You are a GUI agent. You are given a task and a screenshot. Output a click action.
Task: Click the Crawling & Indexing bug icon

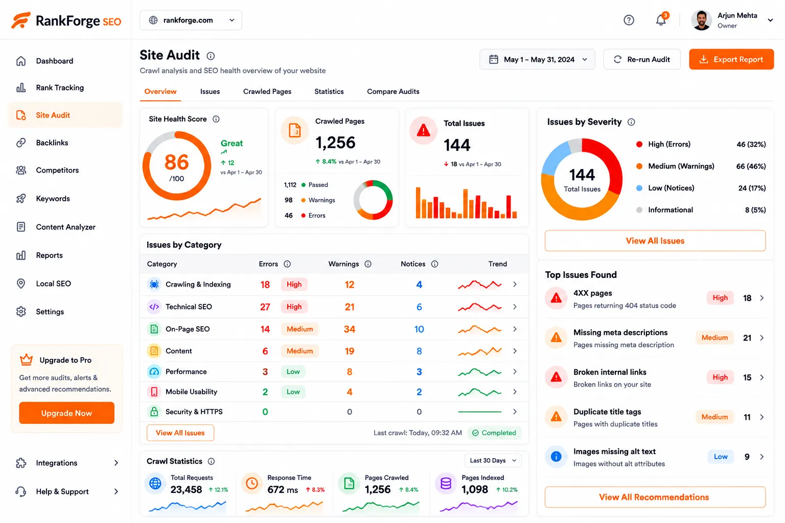pyautogui.click(x=154, y=284)
